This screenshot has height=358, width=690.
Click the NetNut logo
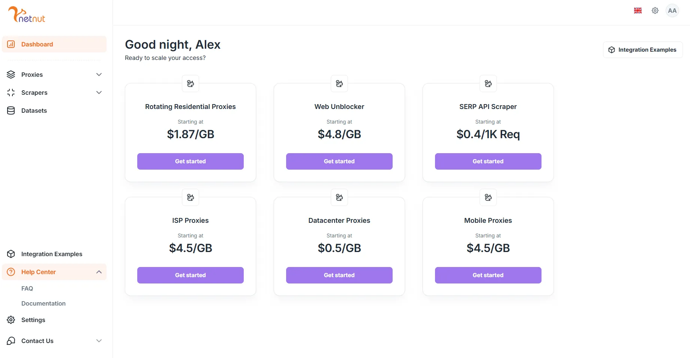[27, 15]
